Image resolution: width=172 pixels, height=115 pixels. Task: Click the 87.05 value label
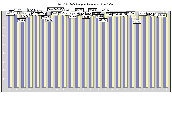click(93, 10)
